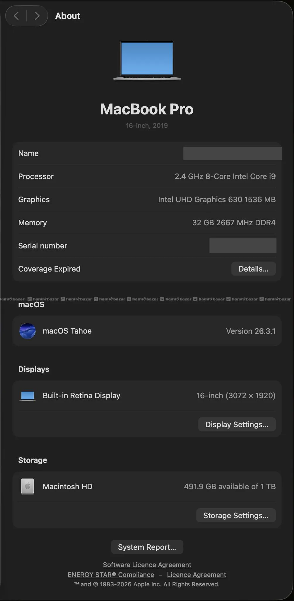Image resolution: width=294 pixels, height=601 pixels.
Task: Click the macOS Version 26.3.1 text
Action: pyautogui.click(x=251, y=331)
